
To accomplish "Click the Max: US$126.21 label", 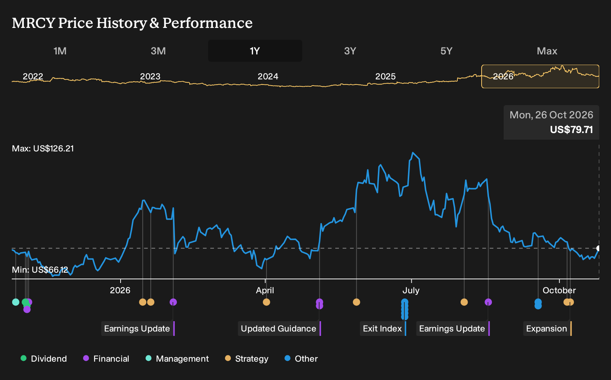I will coord(43,148).
